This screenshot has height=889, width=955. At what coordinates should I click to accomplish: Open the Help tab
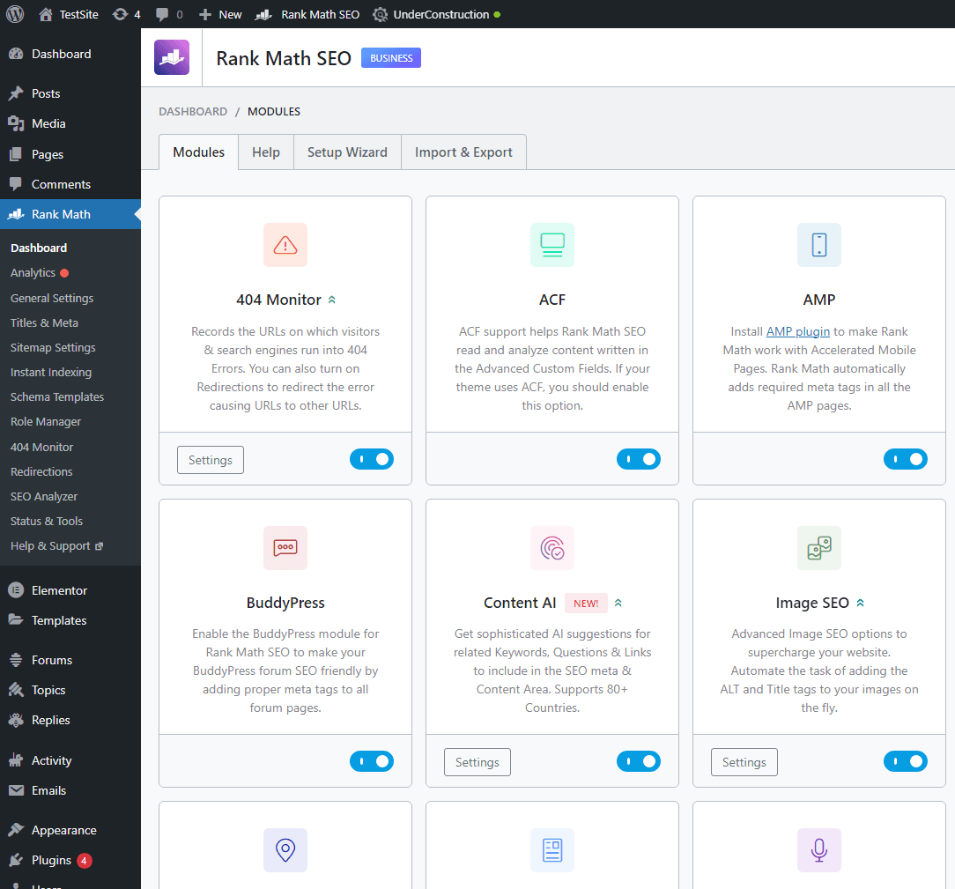coord(266,152)
